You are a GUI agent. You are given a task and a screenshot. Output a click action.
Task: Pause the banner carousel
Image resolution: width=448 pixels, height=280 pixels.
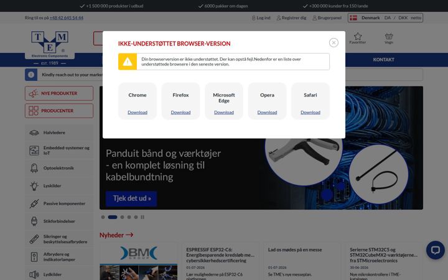[142, 217]
